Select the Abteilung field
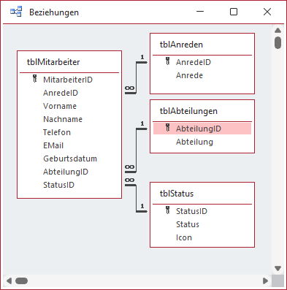287x290 pixels. pos(194,142)
